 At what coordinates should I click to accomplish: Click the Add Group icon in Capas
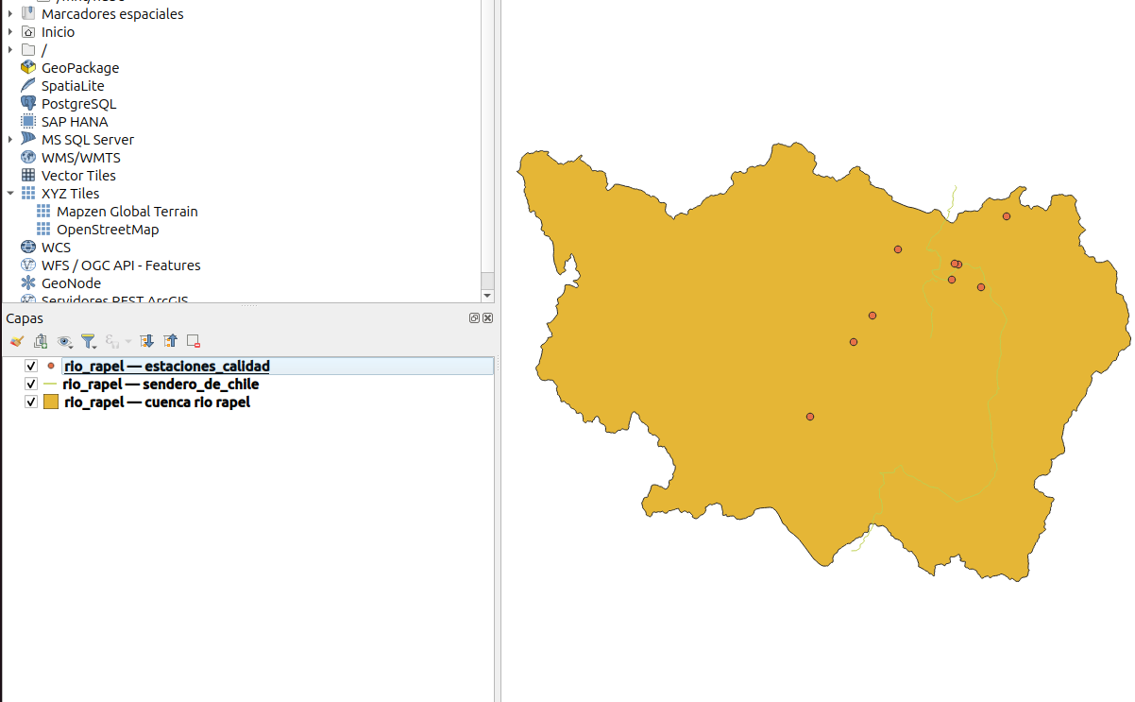[41, 341]
